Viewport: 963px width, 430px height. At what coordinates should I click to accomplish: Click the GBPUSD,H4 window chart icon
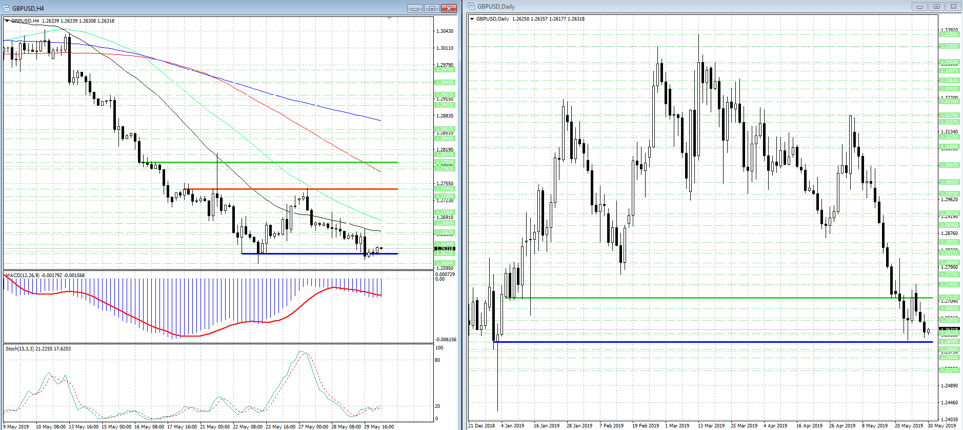7,8
